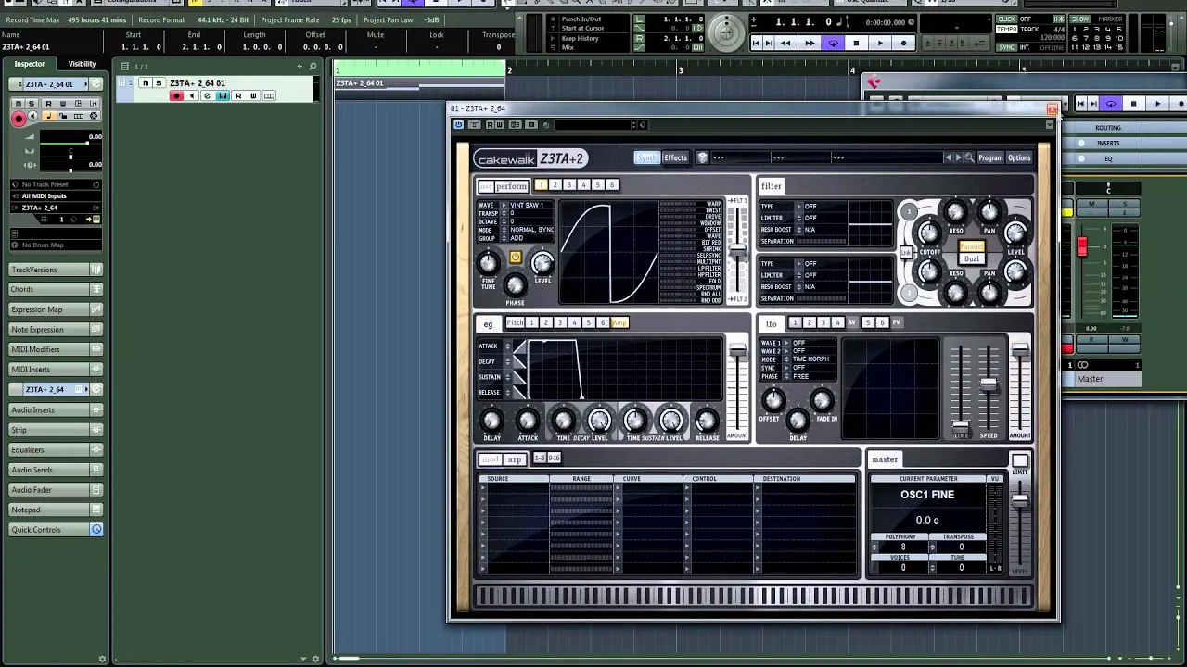Open the oscillator WAVE selector VINT SAW 1

pos(530,205)
